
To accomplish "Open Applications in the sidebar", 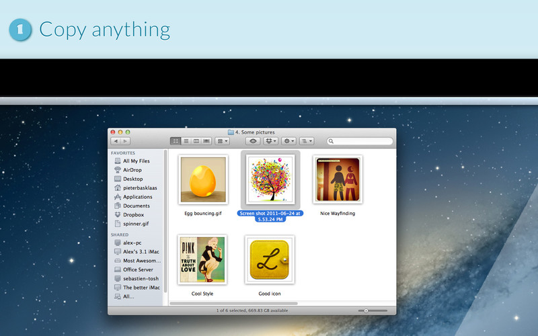I will coord(138,196).
